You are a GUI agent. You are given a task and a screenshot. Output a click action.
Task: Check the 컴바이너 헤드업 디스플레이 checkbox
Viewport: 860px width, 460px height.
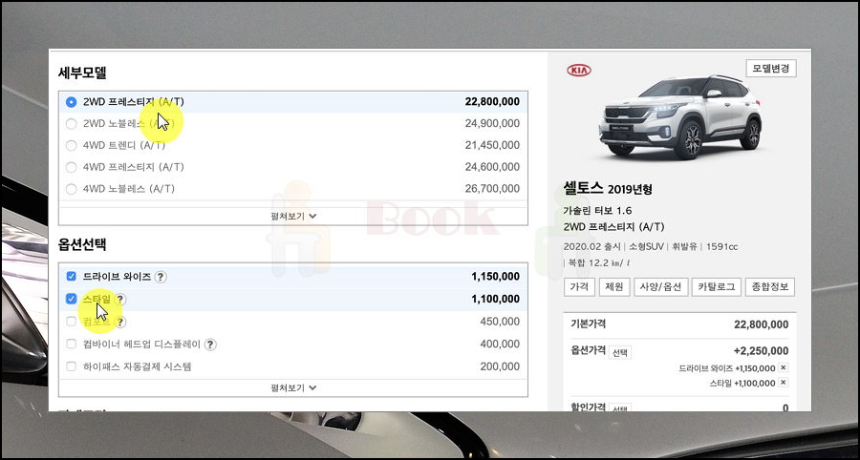[x=71, y=344]
